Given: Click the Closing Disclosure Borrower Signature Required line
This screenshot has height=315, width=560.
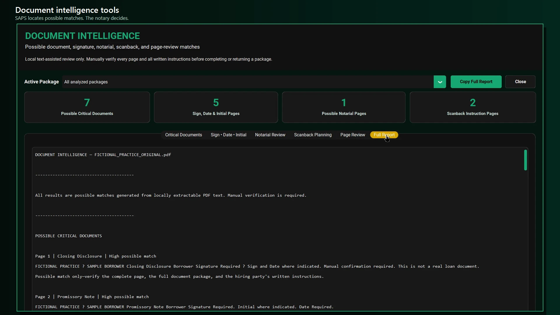Looking at the screenshot, I should coord(257,266).
